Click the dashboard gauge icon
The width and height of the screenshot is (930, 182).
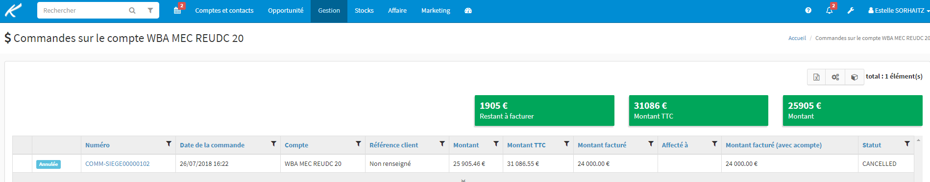[x=468, y=10]
